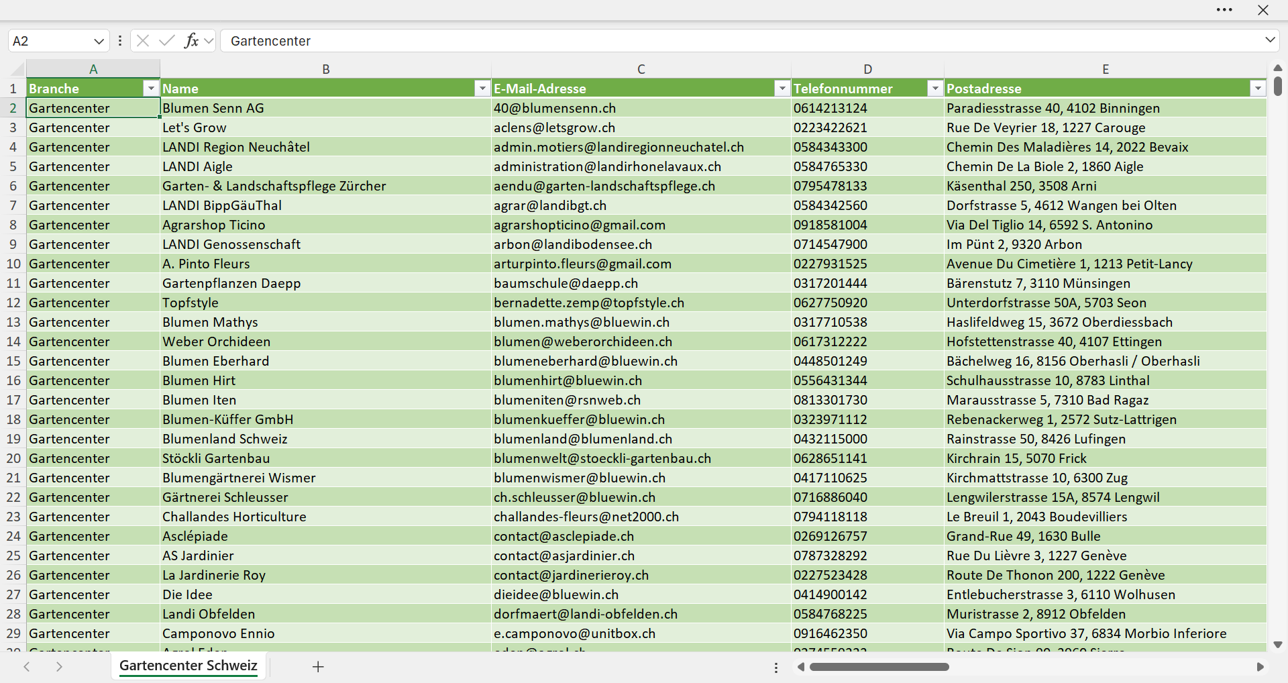Select the Gartencenter Schweiz sheet tab
The width and height of the screenshot is (1288, 683).
pos(189,666)
